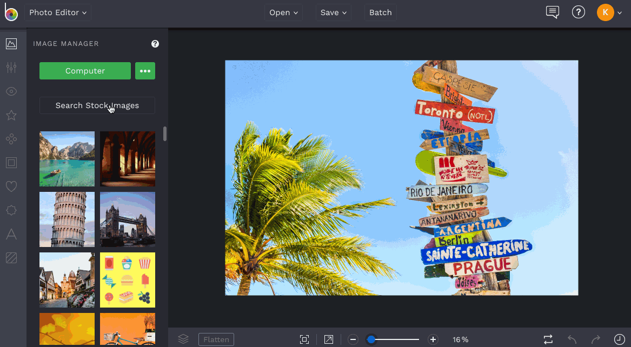
Task: Click the signpost photo on canvas
Action: point(402,178)
